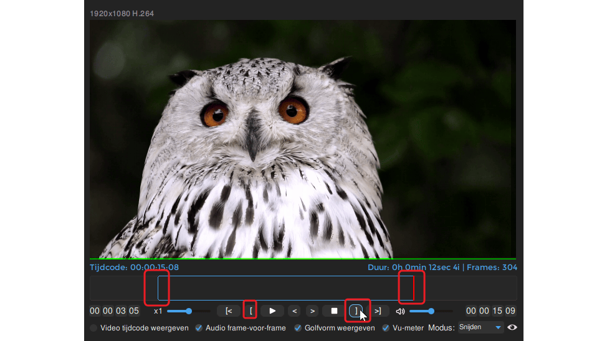Click the volume slider handle
This screenshot has height=341, width=607.
coord(431,311)
